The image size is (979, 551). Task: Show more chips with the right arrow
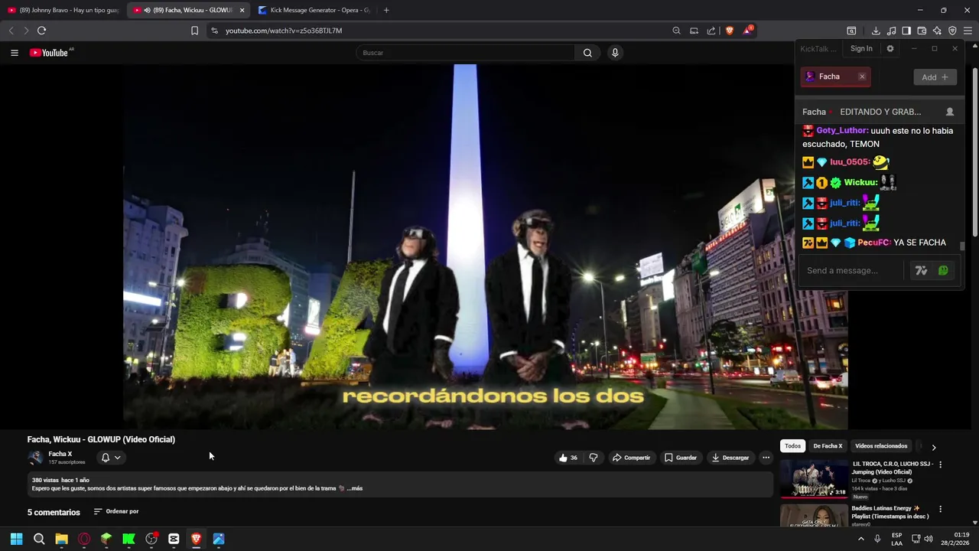tap(933, 447)
